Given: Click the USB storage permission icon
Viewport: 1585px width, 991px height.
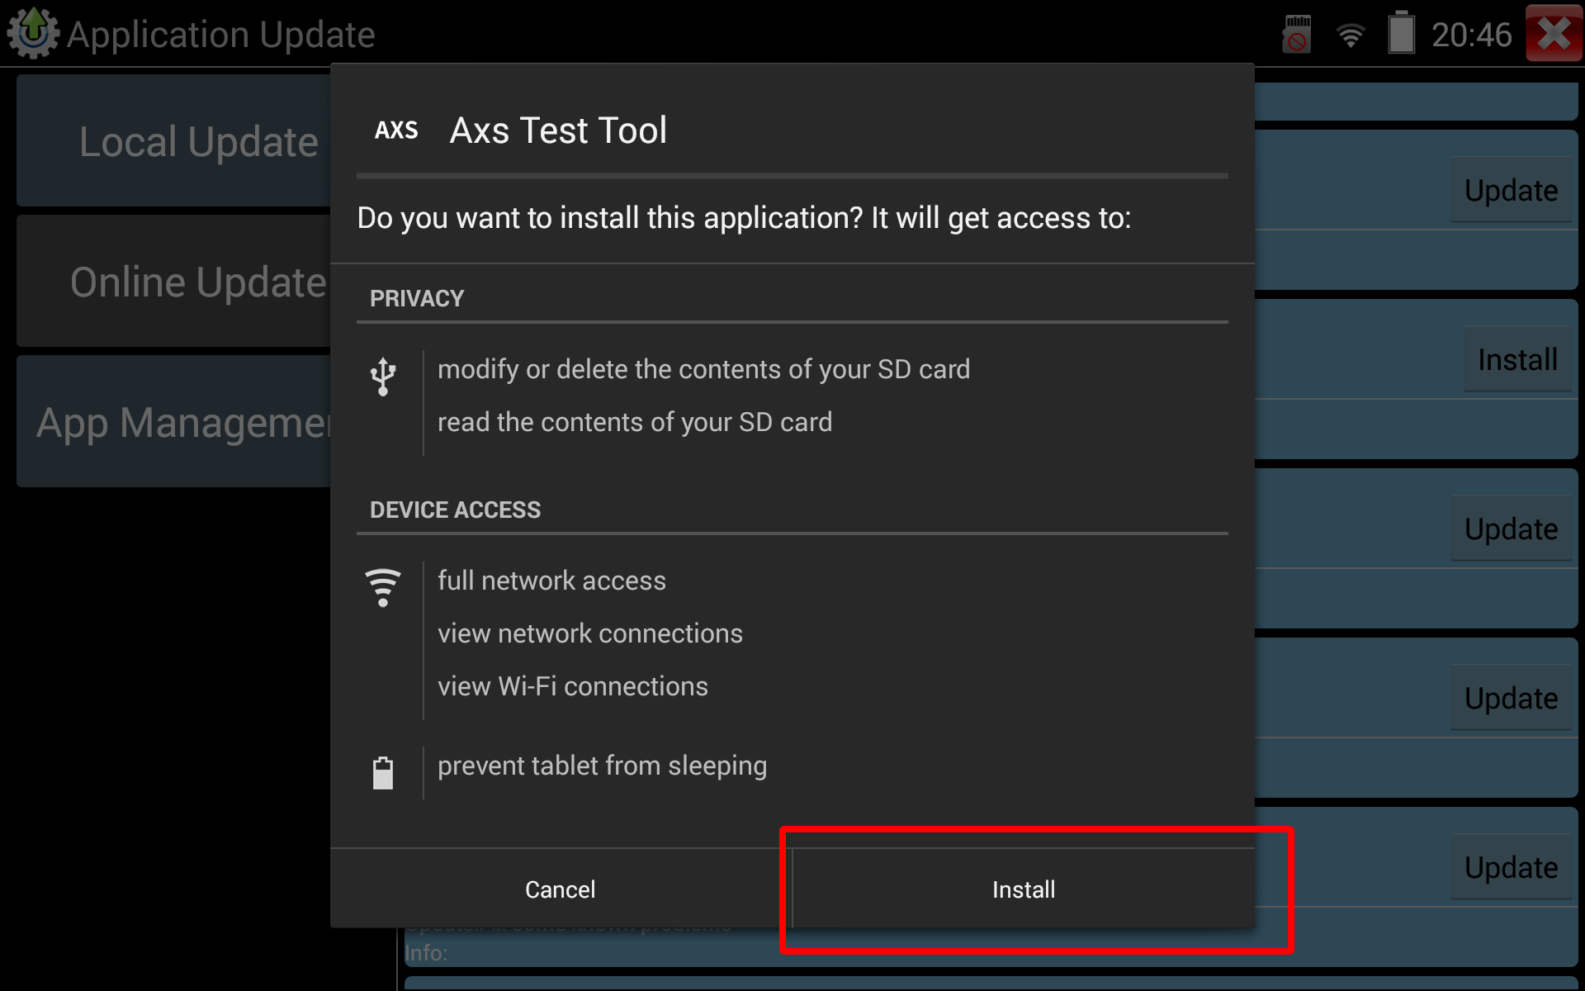Looking at the screenshot, I should click(383, 377).
